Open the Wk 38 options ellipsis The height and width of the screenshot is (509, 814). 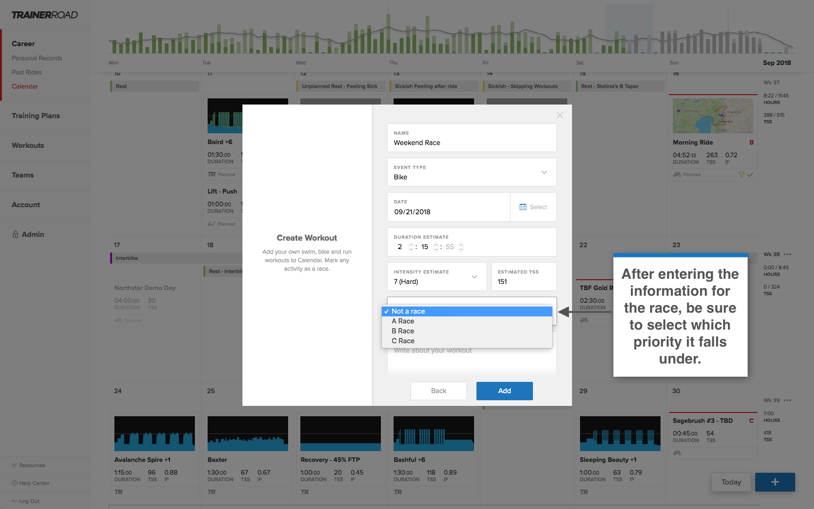coord(788,254)
